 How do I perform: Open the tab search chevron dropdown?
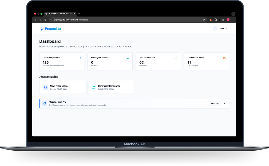coord(233,14)
